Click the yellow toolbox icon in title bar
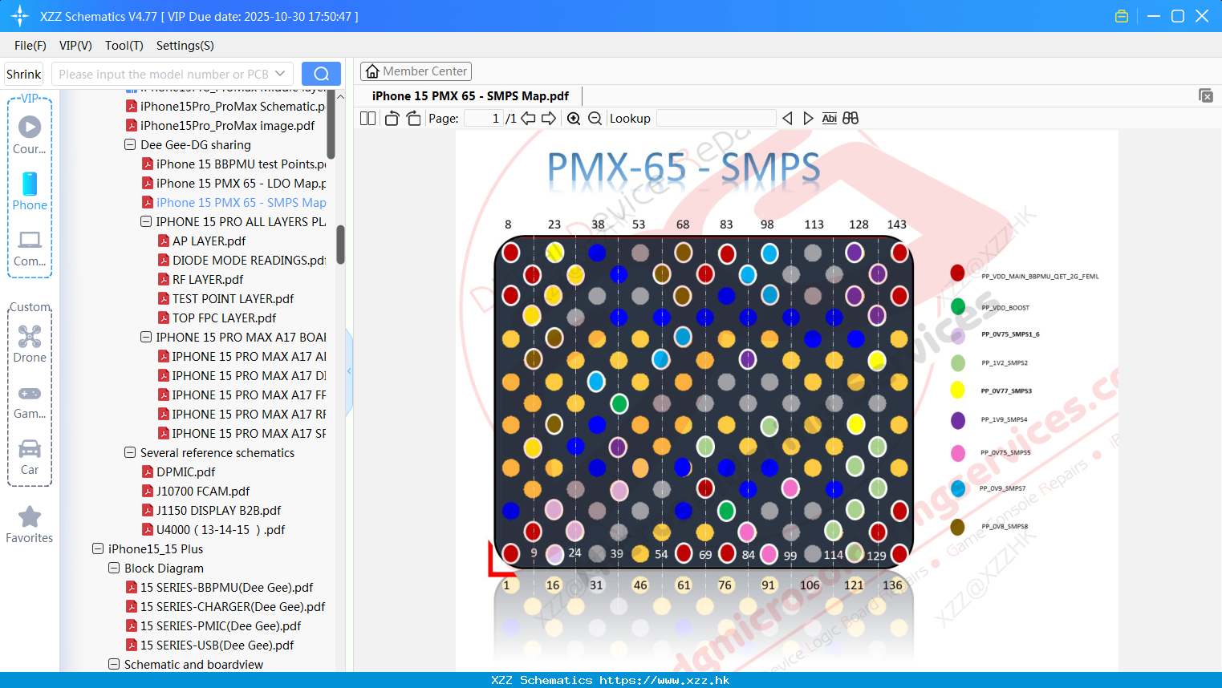 pyautogui.click(x=1122, y=16)
